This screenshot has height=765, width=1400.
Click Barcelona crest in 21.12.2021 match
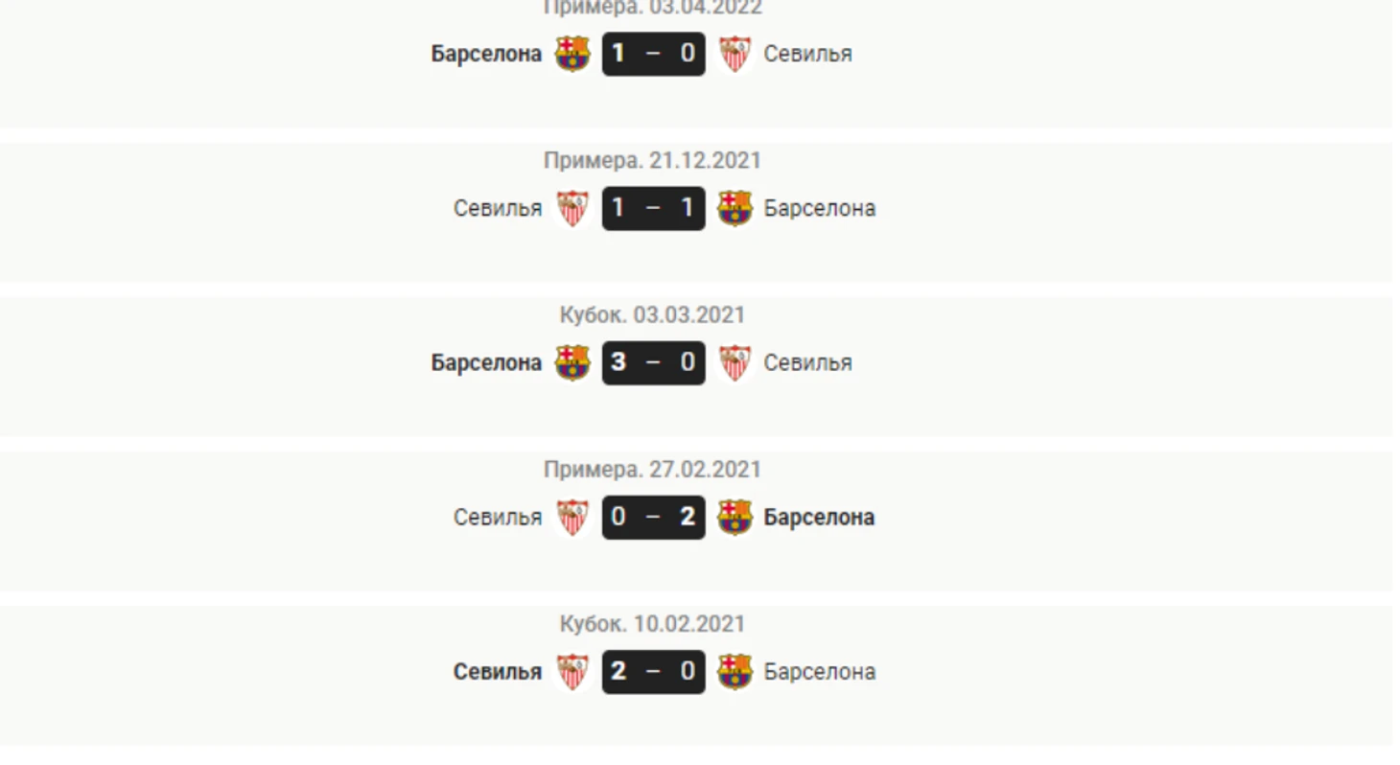click(735, 208)
